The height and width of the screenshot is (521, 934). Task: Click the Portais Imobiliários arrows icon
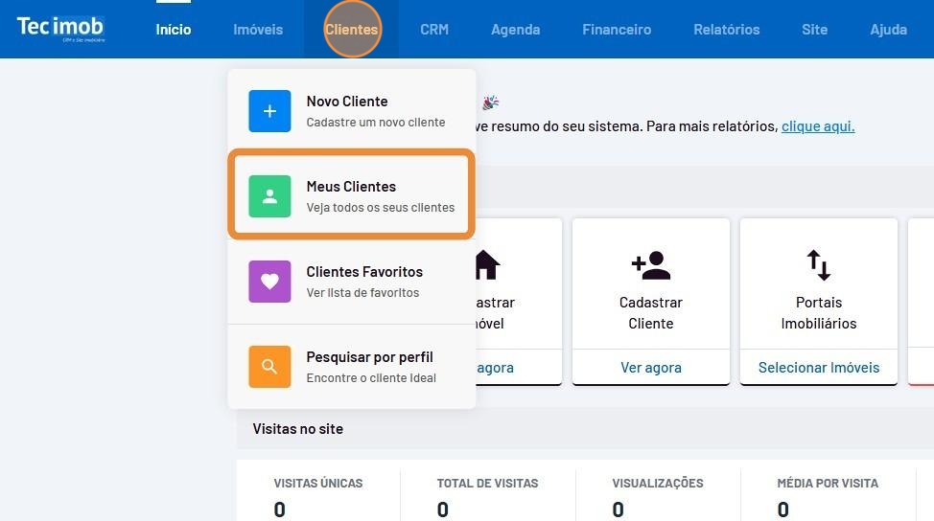coord(818,265)
